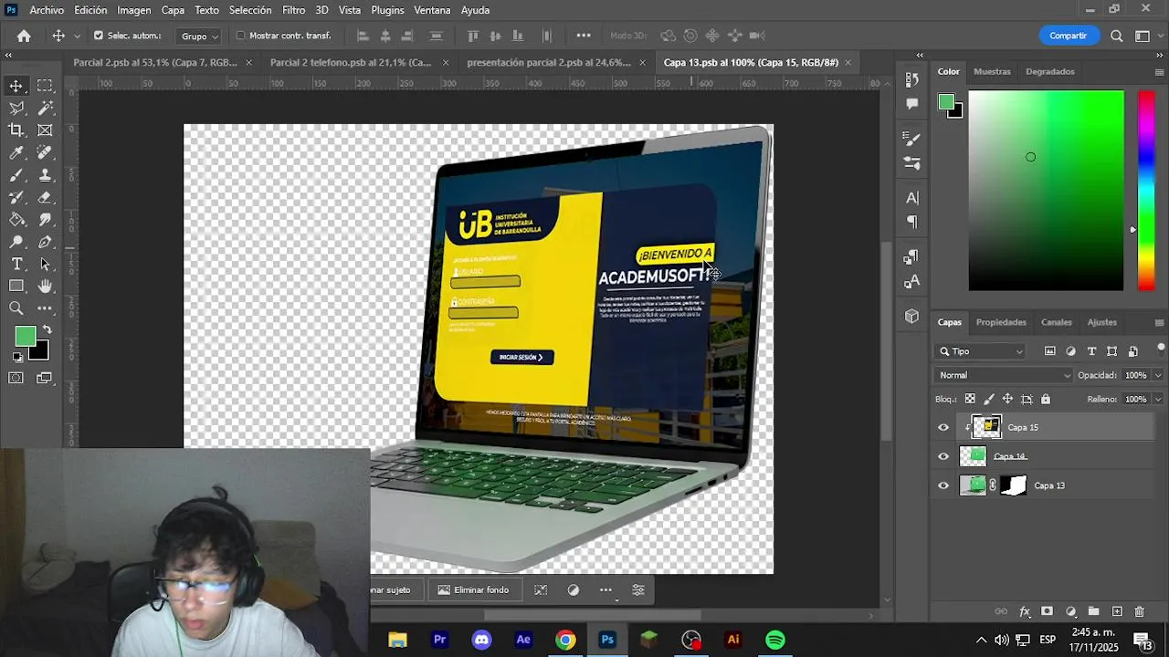Select the Horizontal Type tool
Screen dimensions: 1169x657
pos(16,264)
